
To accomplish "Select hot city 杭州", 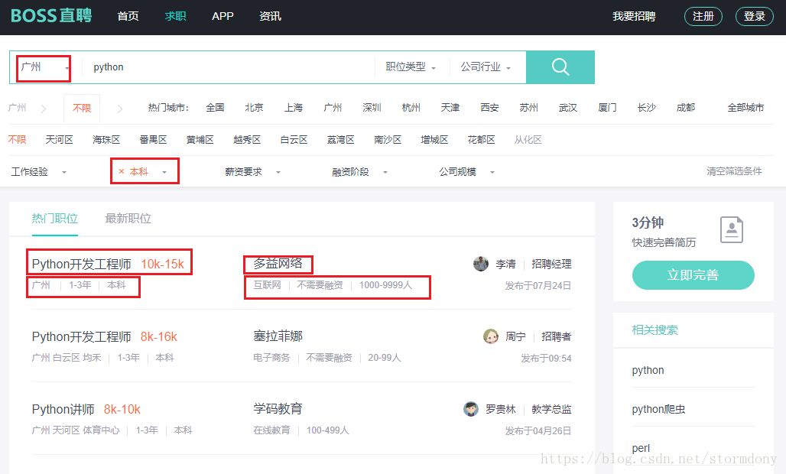I will [411, 108].
